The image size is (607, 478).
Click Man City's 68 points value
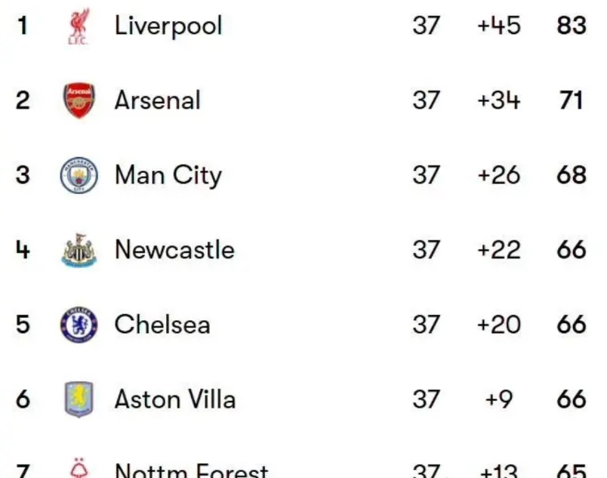point(572,175)
